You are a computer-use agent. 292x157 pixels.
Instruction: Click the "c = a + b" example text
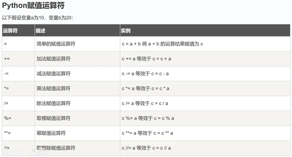(x=131, y=44)
